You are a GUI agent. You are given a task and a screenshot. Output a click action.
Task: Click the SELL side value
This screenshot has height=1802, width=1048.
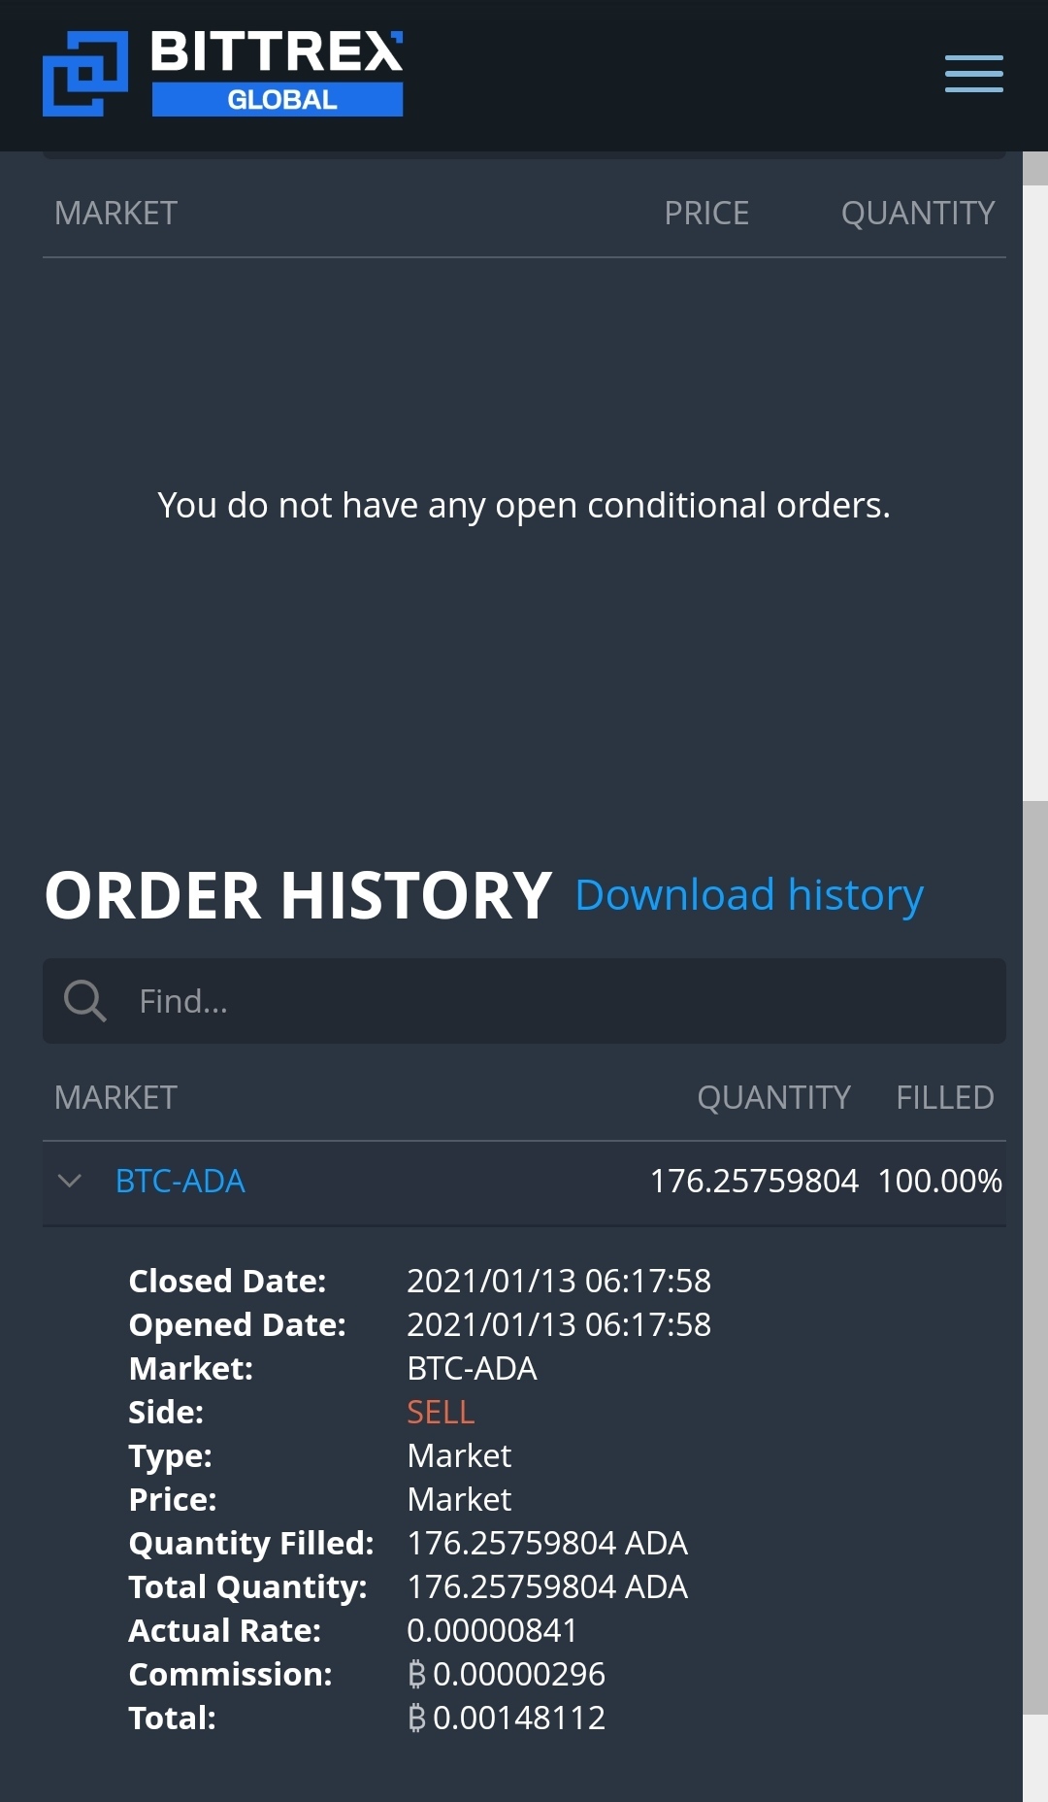point(441,1413)
